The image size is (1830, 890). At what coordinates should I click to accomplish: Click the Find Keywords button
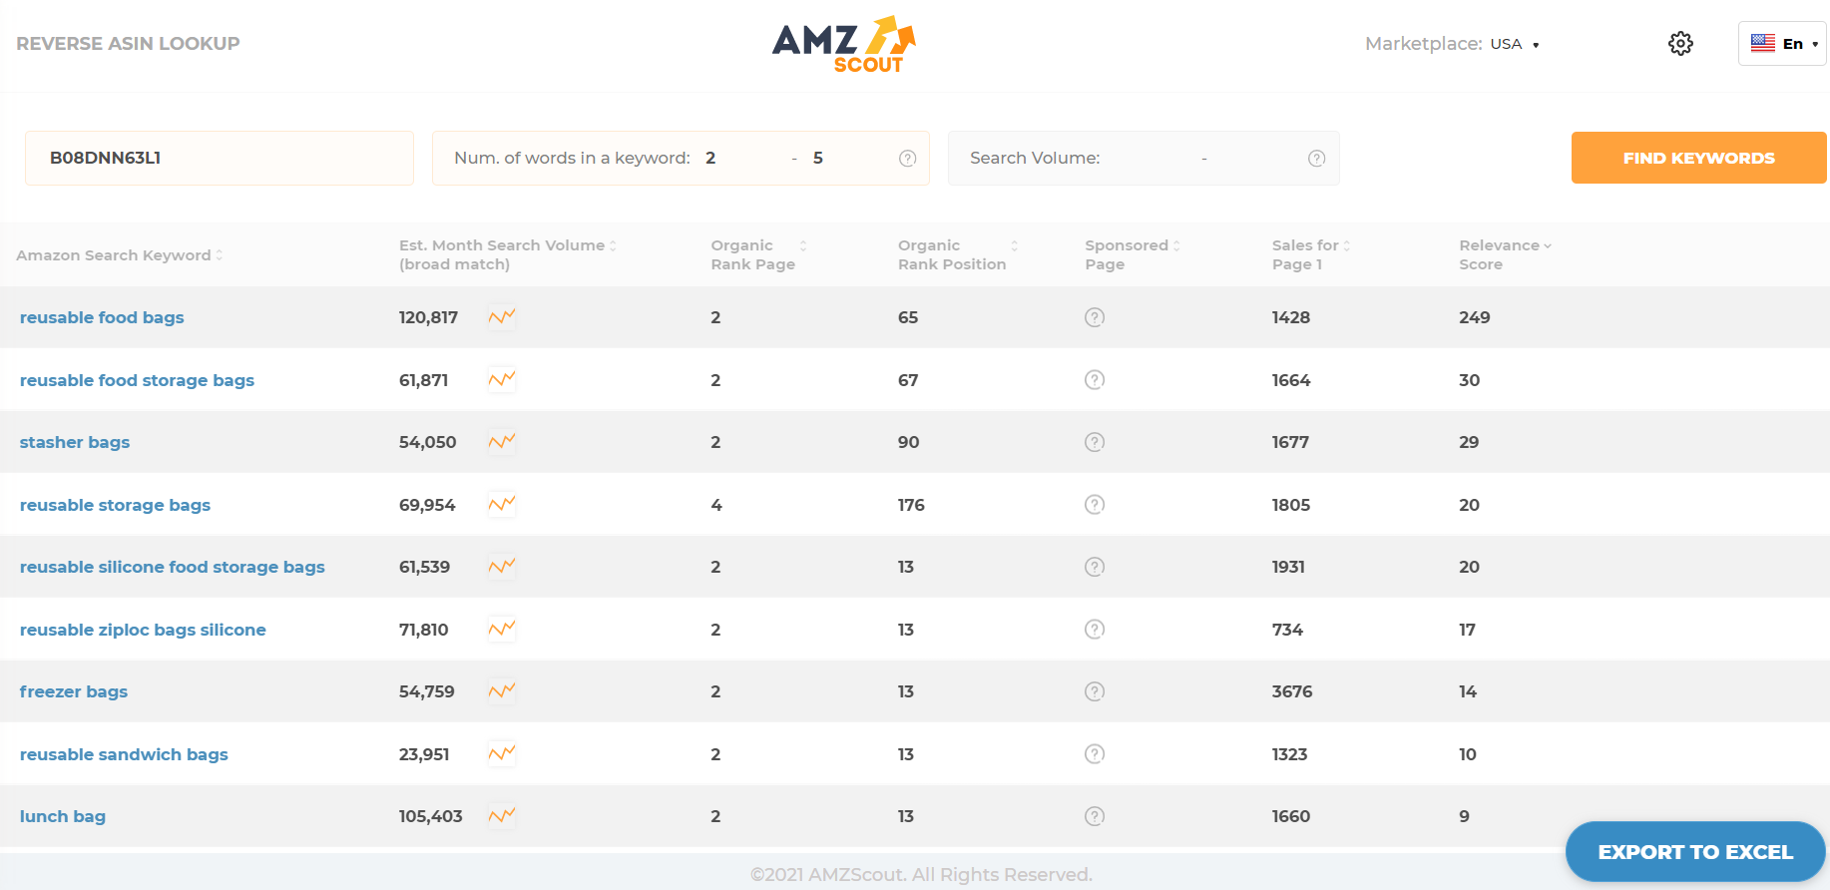tap(1698, 158)
